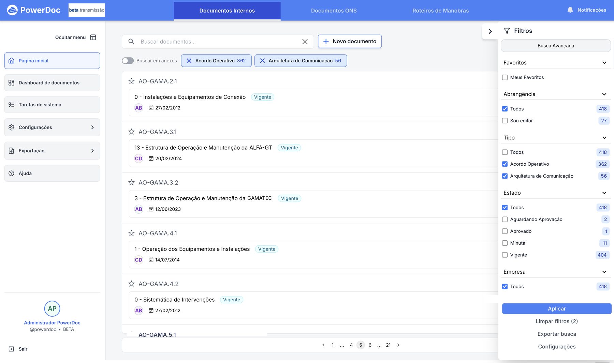This screenshot has height=363, width=614.
Task: Check Todos under Tipo
Action: coord(505,152)
